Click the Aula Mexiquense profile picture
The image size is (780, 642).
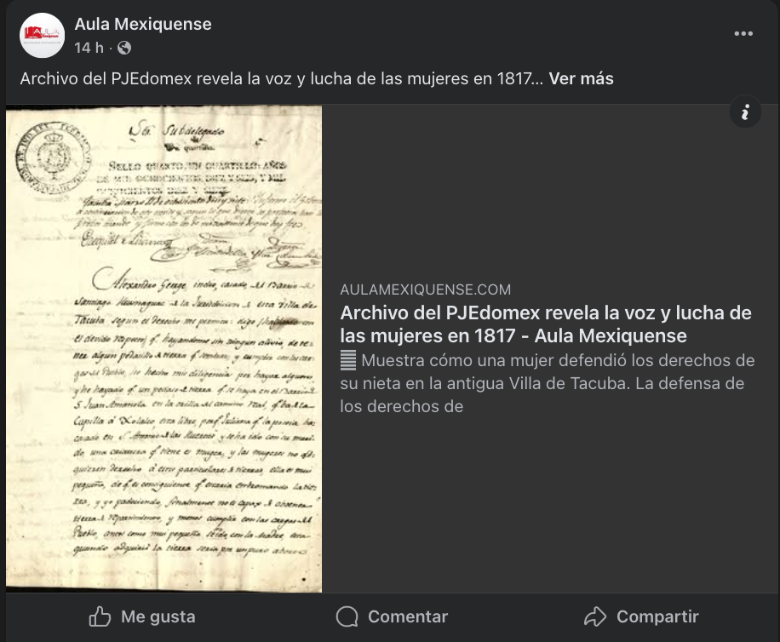coord(43,35)
